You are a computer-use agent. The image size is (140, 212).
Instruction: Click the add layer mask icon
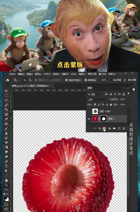click(104, 128)
